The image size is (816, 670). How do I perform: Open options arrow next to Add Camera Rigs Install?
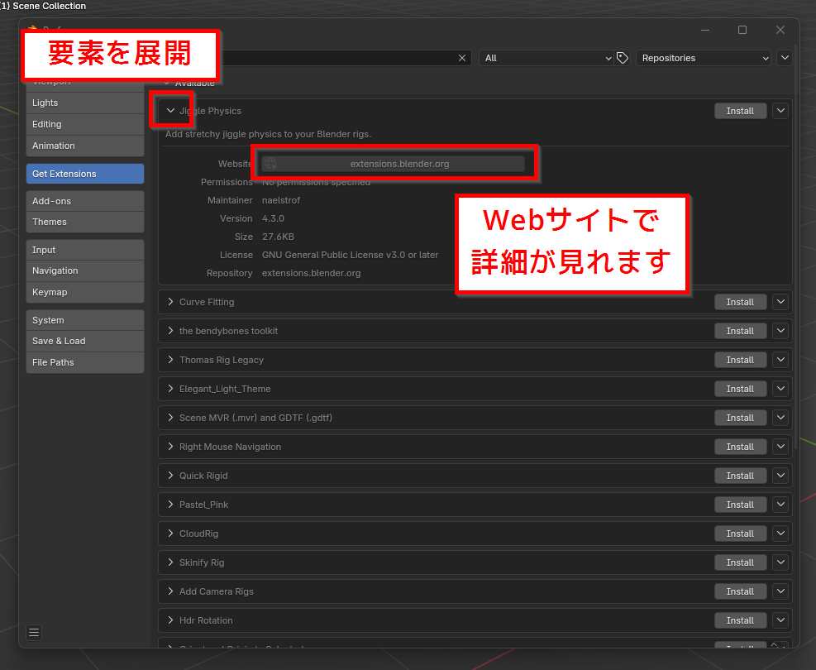[x=780, y=591]
